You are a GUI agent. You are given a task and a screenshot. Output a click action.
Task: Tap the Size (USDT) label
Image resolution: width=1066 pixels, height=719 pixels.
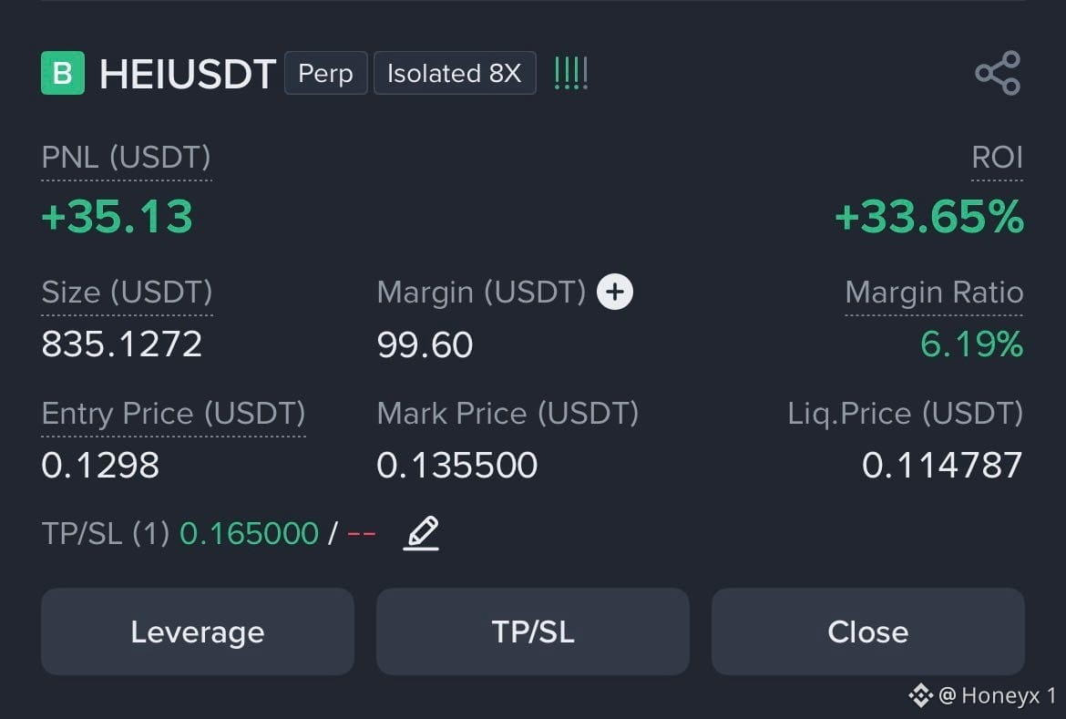pyautogui.click(x=128, y=293)
